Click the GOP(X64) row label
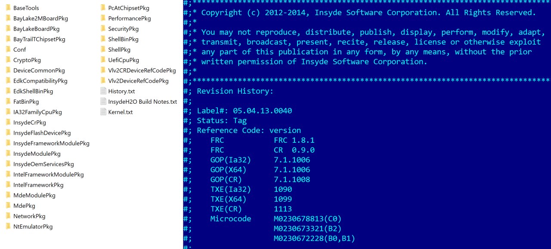Viewport: 551px width, 249px height. click(229, 170)
